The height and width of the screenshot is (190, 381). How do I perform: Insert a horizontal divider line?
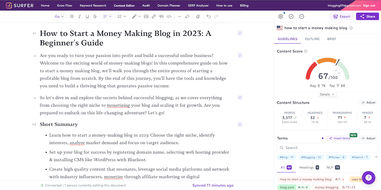[x=180, y=17]
